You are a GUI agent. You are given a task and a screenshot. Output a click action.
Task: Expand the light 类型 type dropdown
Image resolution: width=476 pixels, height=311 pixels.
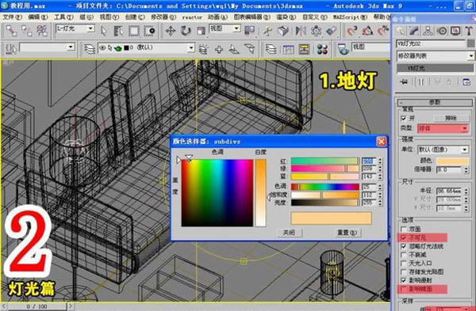point(443,128)
